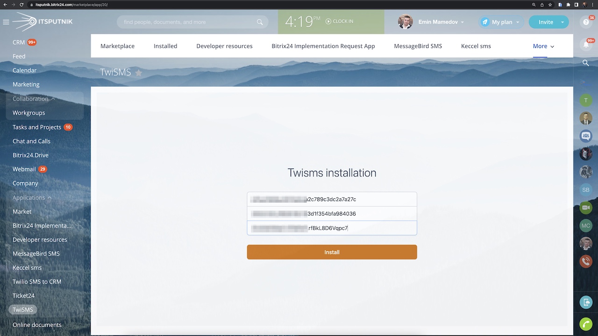Click the Invite button
598x336 pixels.
point(545,22)
